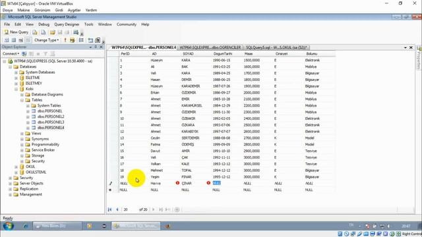Click the Disconnect icon in Object Explorer
This screenshot has width=422, height=237.
click(31, 54)
